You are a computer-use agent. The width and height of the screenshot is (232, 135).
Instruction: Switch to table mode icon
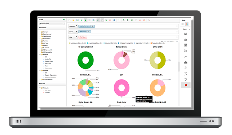click(183, 24)
